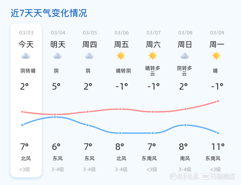
Task: Click the 晴转多云 forecast text
Action: (153, 71)
